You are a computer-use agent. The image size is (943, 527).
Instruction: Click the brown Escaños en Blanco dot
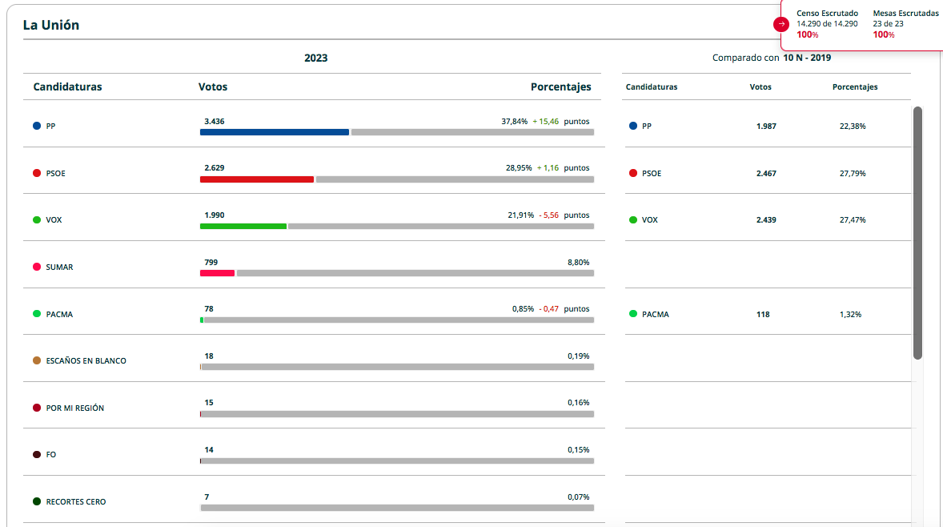tap(37, 360)
